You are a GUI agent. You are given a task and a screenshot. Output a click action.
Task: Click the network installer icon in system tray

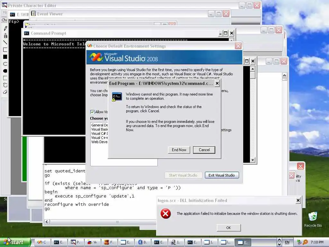tap(299, 242)
